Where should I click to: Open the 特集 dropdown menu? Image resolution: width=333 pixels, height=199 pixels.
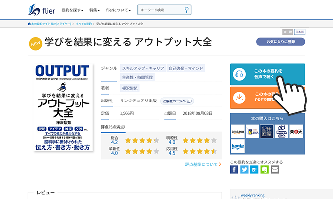click(x=94, y=10)
